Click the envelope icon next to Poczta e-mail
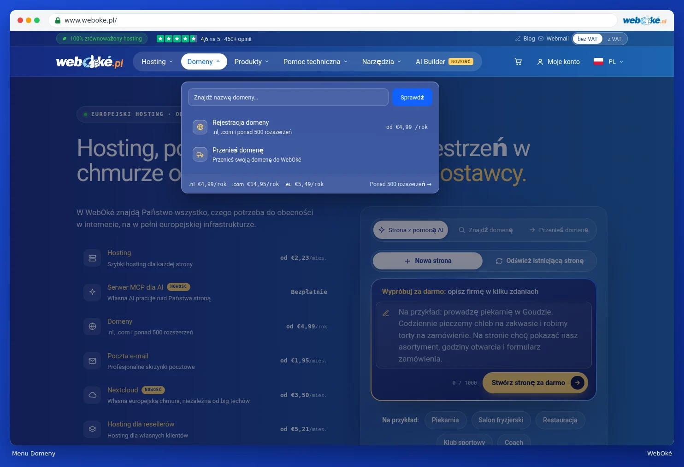684x467 pixels. click(x=92, y=361)
